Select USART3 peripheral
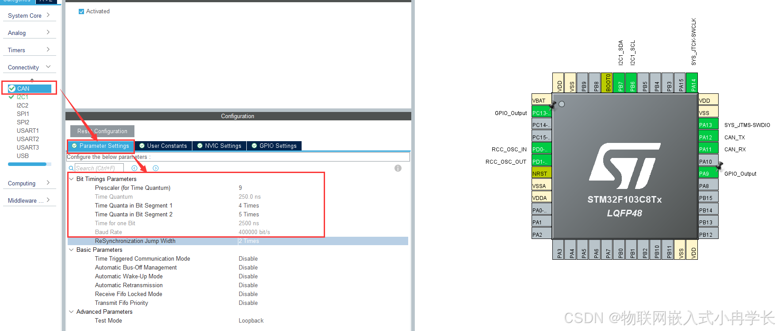777x331 pixels. tap(28, 147)
